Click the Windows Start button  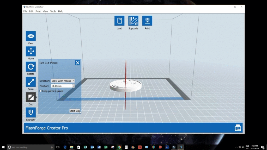pos(3,147)
